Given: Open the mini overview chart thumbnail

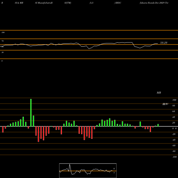Looking at the screenshot, I should pos(88,171).
